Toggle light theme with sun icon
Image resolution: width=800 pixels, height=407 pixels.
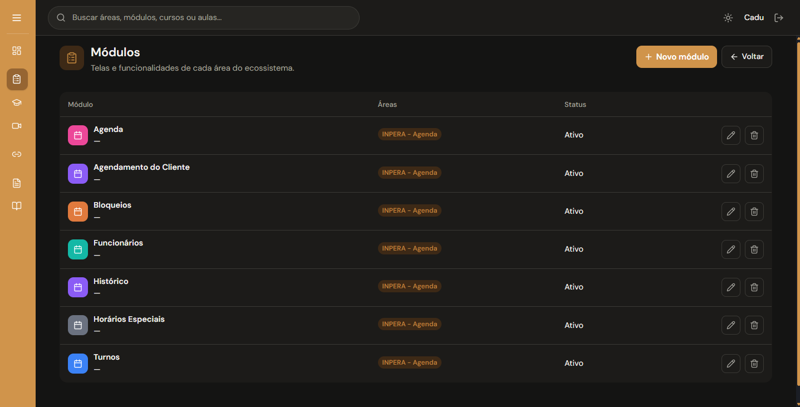tap(728, 18)
